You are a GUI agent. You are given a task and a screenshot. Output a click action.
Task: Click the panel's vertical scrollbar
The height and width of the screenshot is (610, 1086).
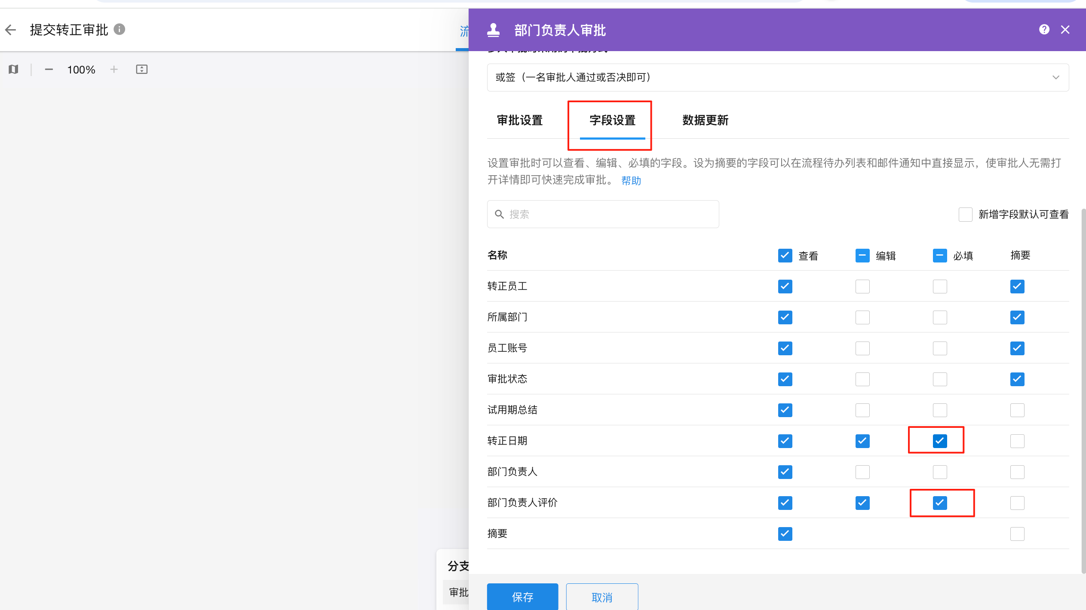(1083, 391)
